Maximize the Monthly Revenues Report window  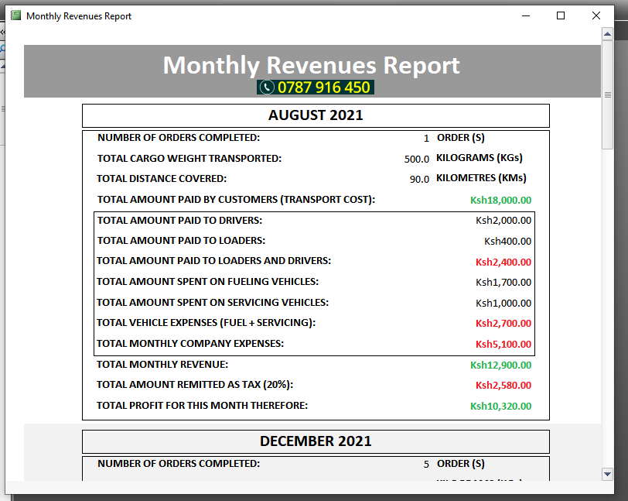click(x=561, y=15)
